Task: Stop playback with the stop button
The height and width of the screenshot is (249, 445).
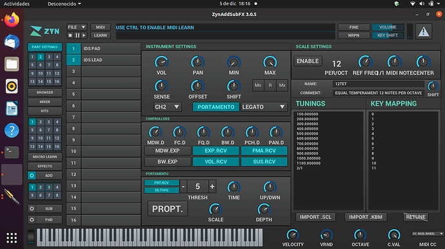Action: 70,35
